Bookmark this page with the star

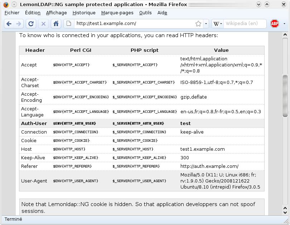pos(198,24)
